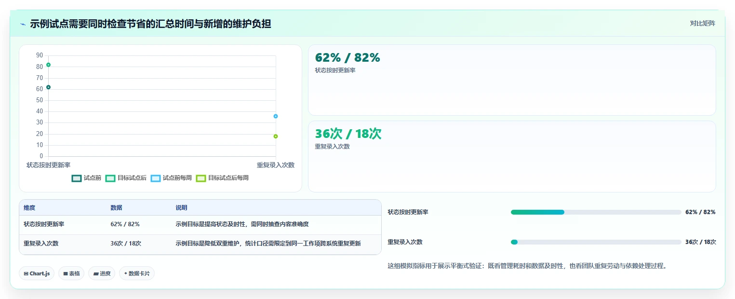The width and height of the screenshot is (735, 299).
Task: Click the lightning icon beside the title
Action: click(x=23, y=24)
